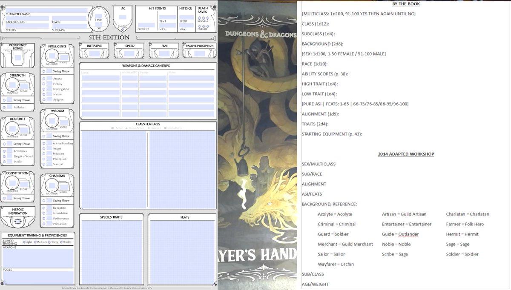
Task: Click the Hit Dice Spent field
Action: click(x=187, y=17)
